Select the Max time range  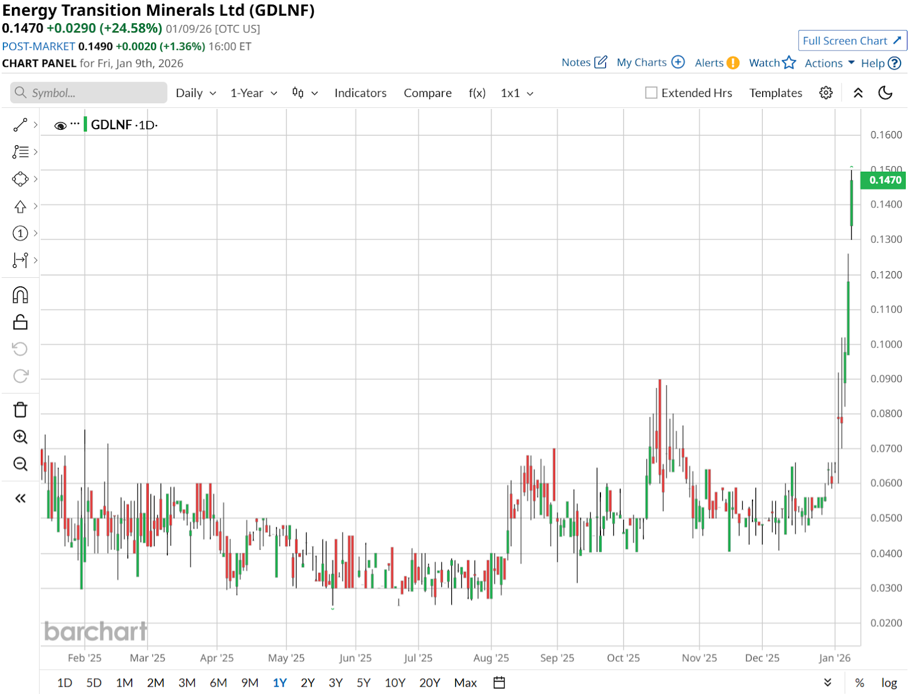(465, 683)
